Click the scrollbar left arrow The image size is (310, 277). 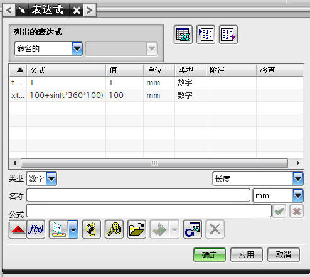point(14,163)
